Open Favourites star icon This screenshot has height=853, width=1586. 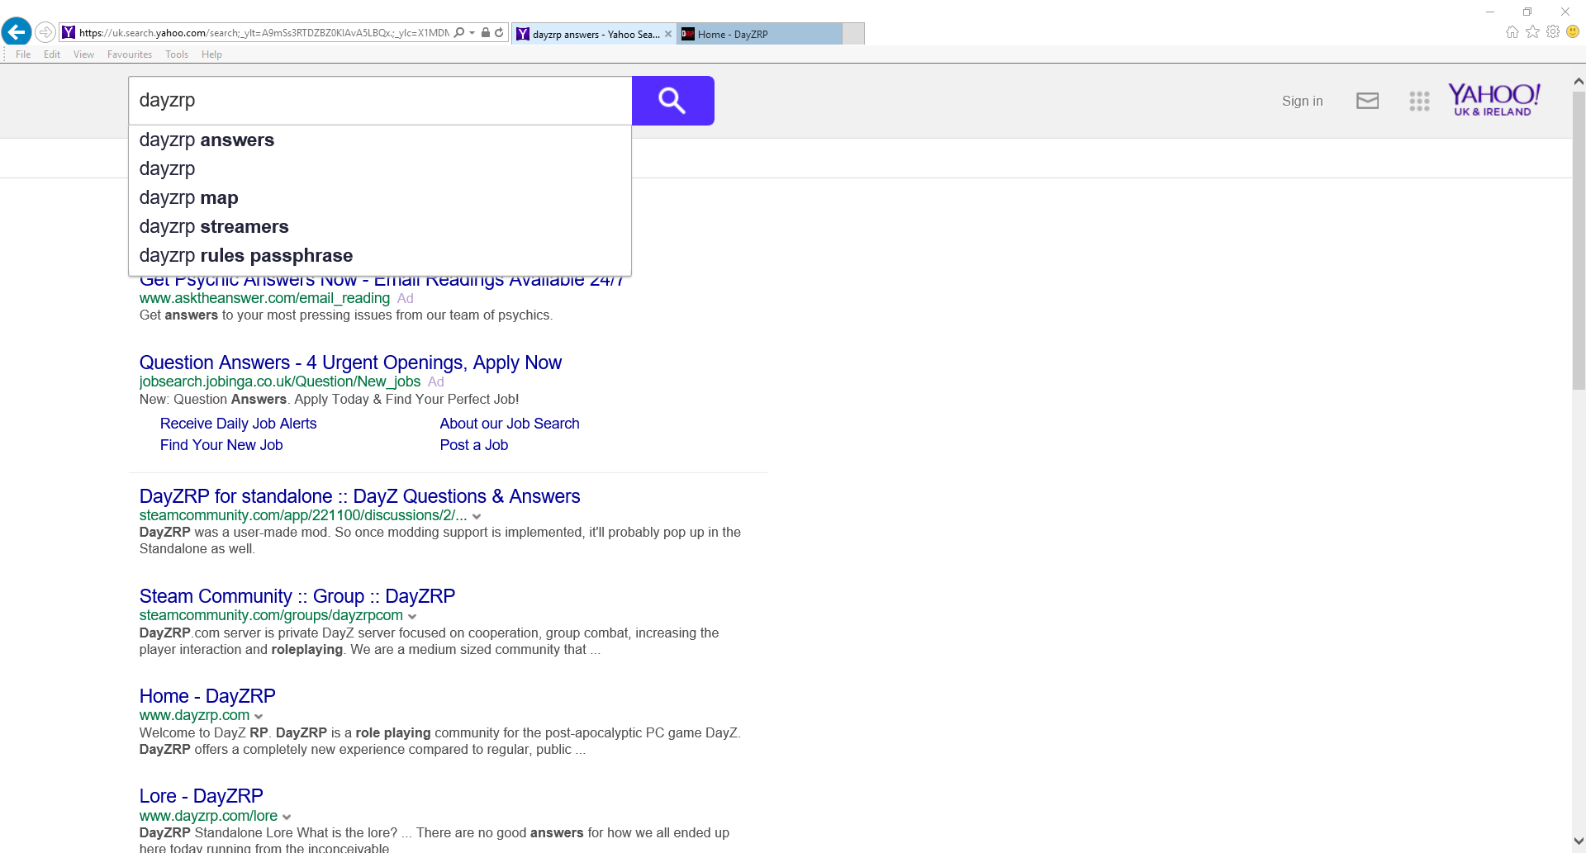pyautogui.click(x=1533, y=31)
